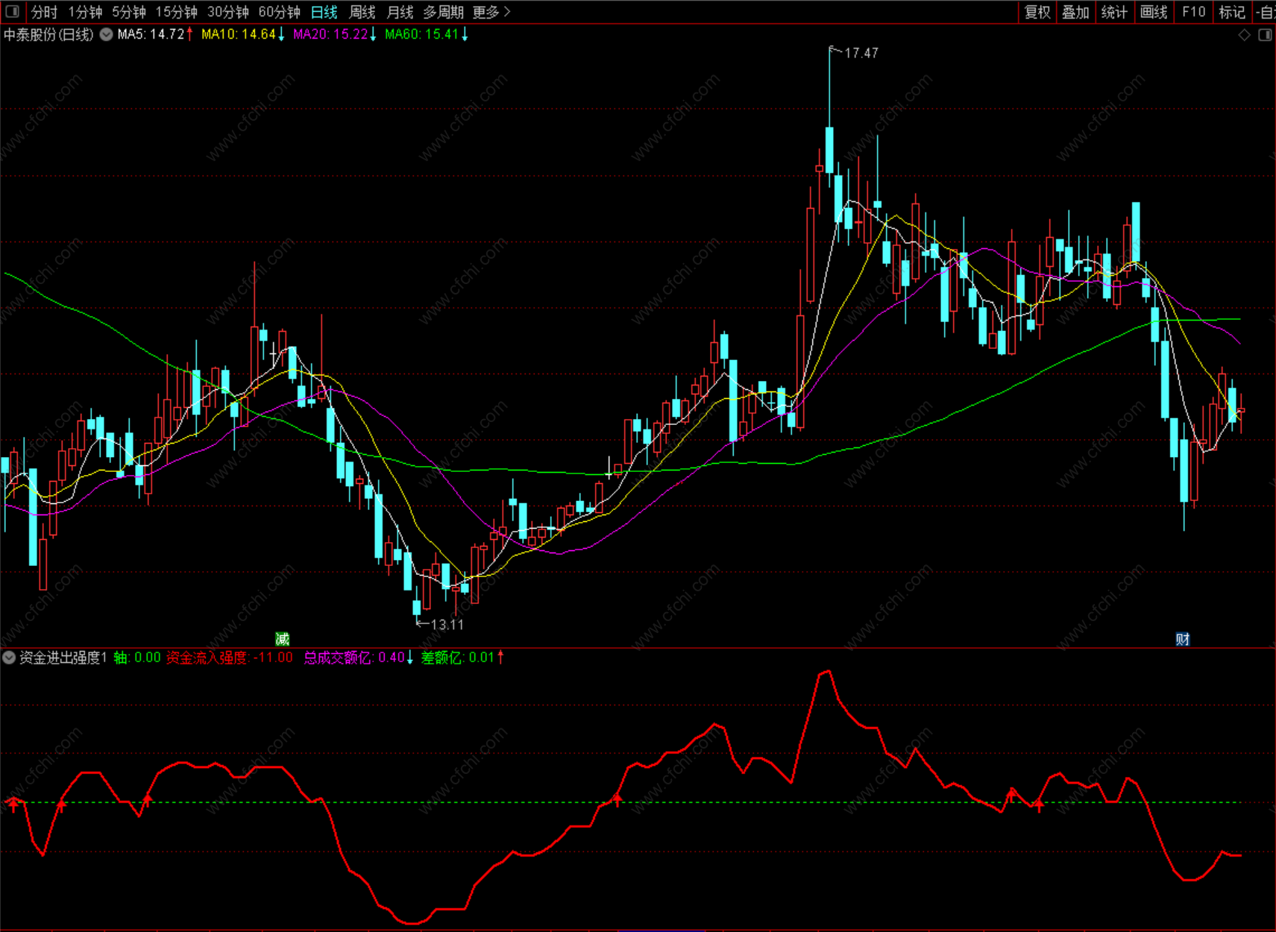1276x932 pixels.
Task: Select the 30分钟 period tab
Action: (x=228, y=12)
